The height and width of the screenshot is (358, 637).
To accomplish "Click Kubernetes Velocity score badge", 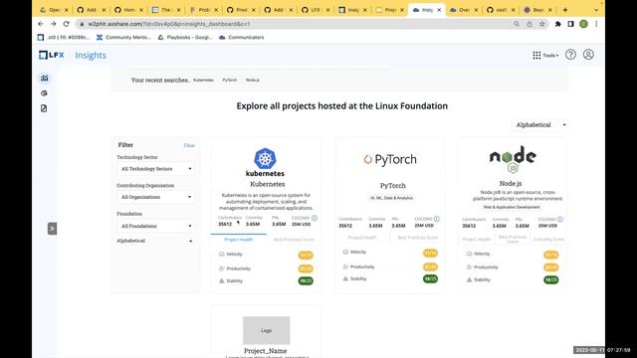I will 306,255.
